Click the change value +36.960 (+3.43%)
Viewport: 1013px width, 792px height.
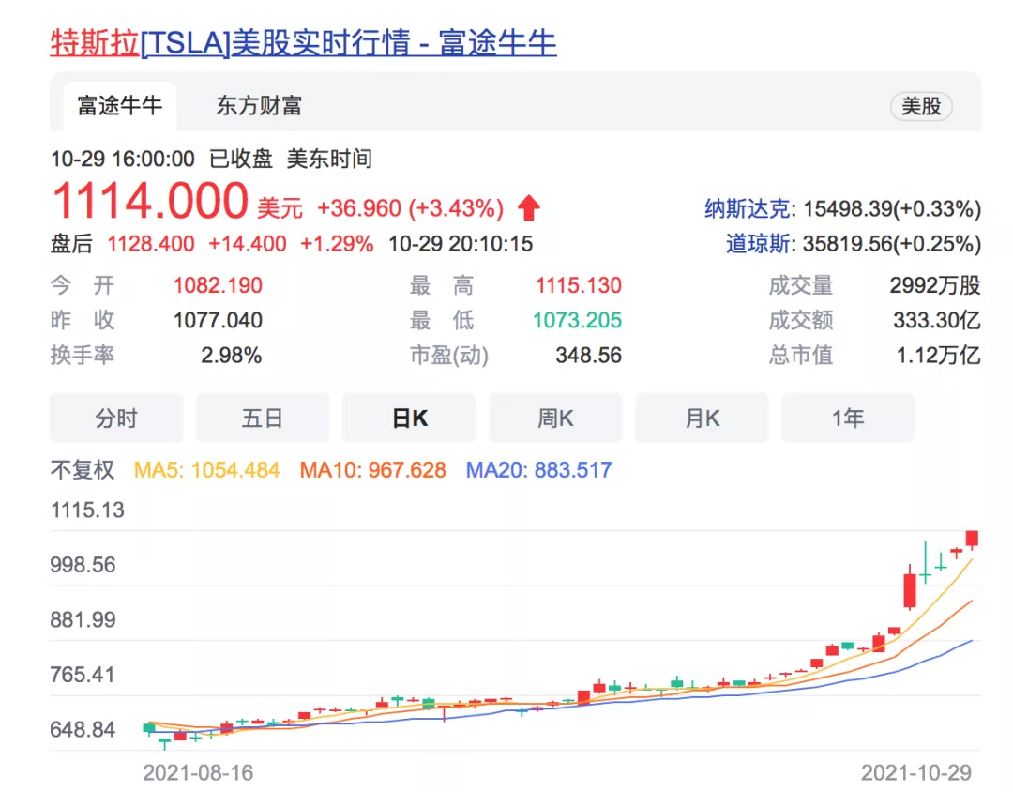click(x=410, y=208)
